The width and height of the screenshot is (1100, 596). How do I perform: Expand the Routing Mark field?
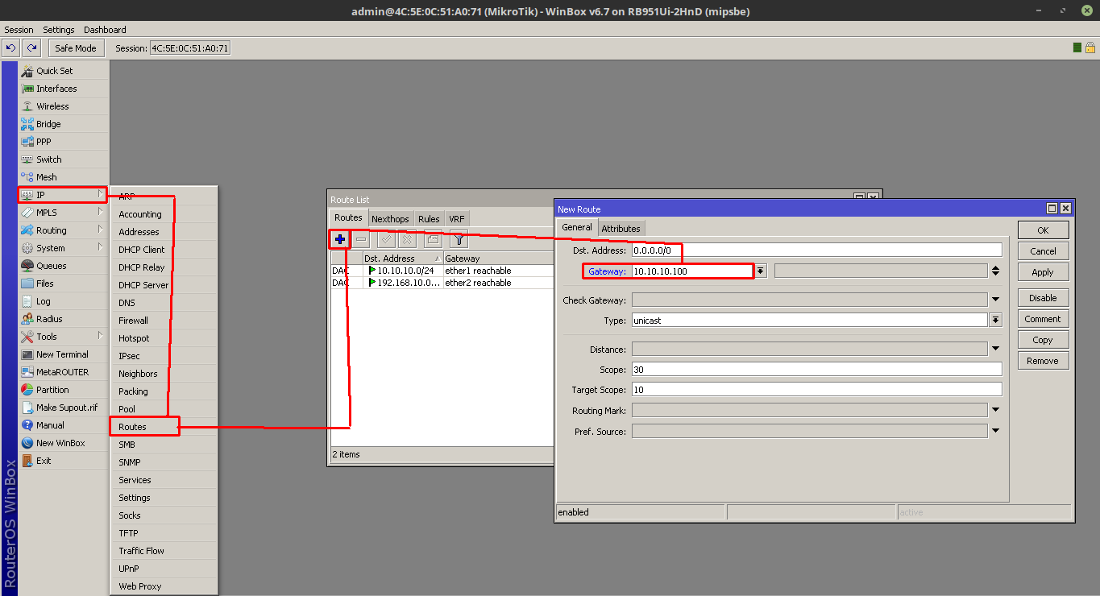[996, 410]
